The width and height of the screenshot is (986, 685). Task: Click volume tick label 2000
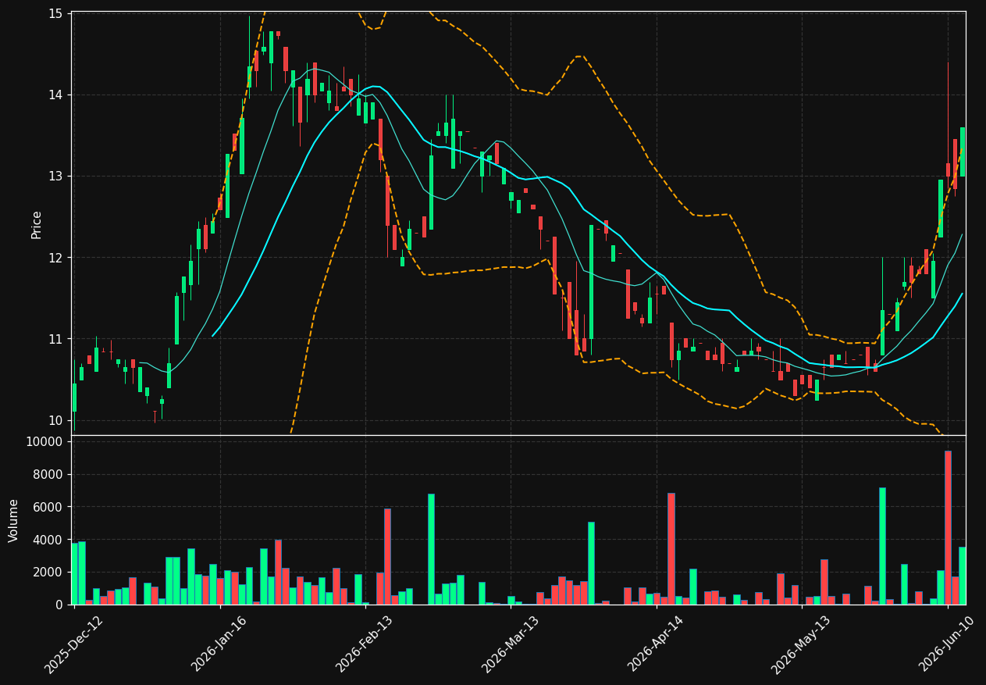click(x=48, y=573)
